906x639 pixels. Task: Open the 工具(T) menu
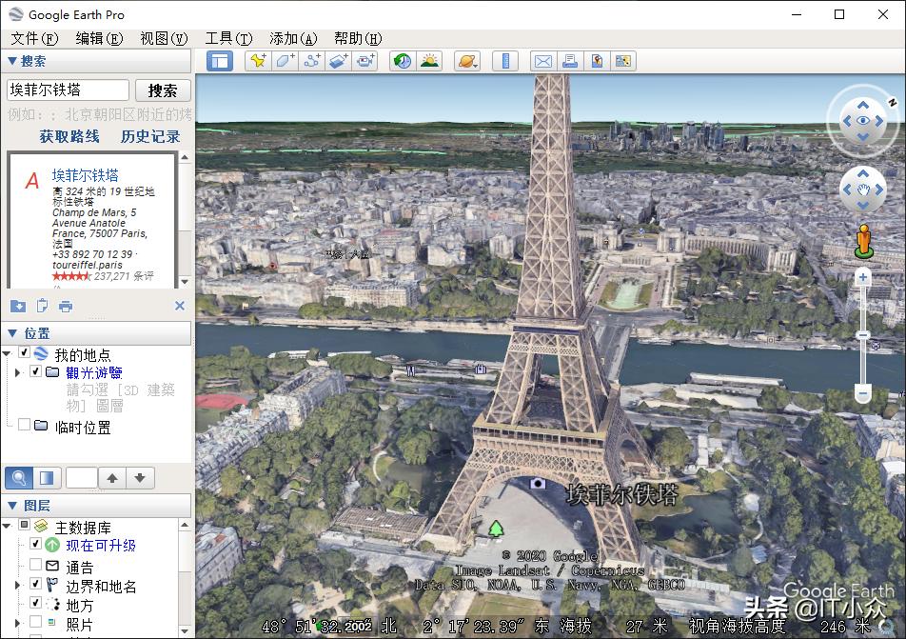(228, 39)
